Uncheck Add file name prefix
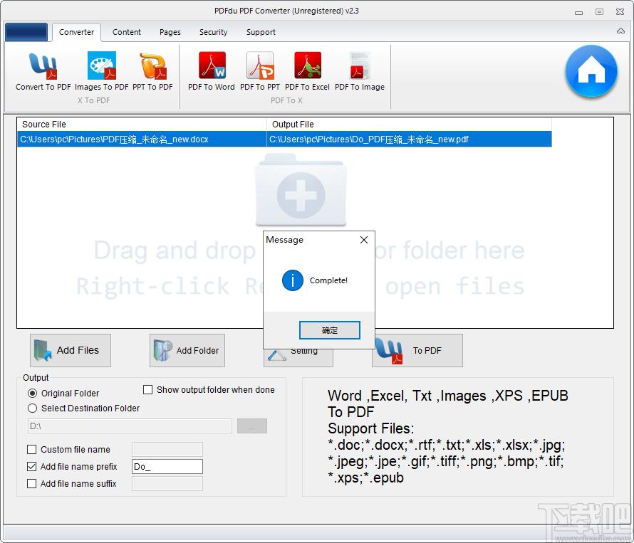 click(x=31, y=466)
